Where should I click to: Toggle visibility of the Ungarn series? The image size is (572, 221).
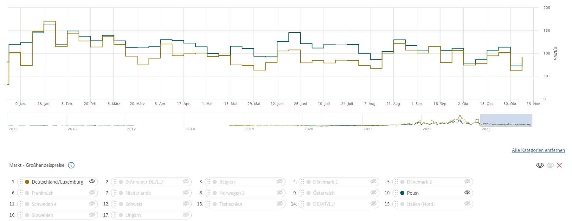point(186,215)
